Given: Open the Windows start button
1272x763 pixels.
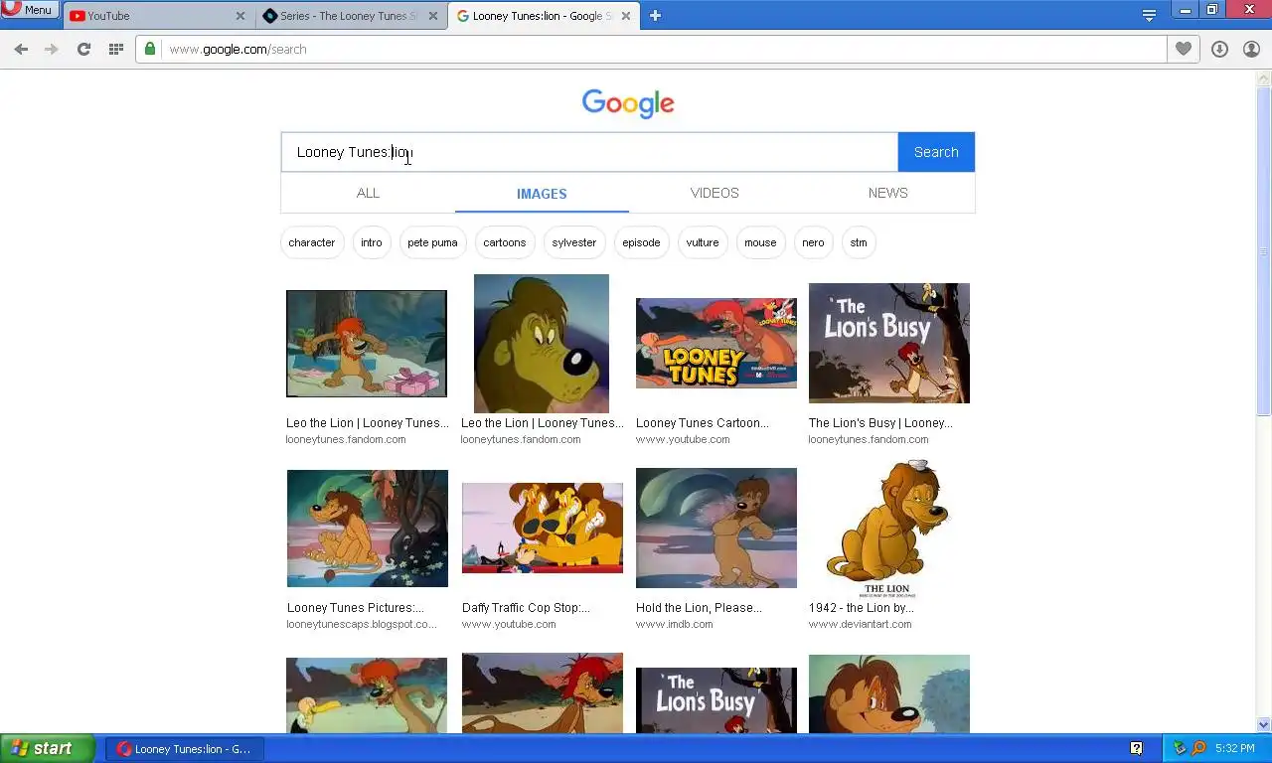Looking at the screenshot, I should coord(47,748).
